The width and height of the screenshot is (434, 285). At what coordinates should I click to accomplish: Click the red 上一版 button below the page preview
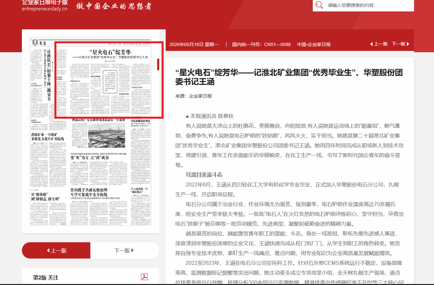(56, 250)
